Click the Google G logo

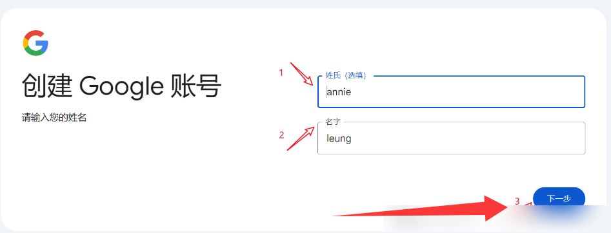click(35, 43)
